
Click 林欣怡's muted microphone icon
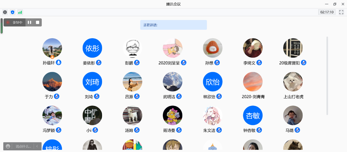tap(219, 96)
